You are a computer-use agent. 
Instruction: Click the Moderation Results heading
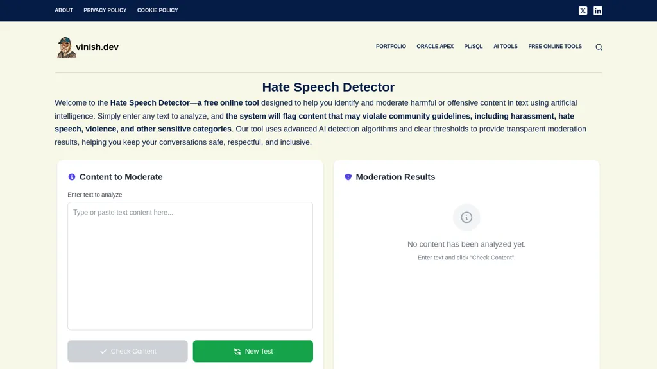coord(395,177)
